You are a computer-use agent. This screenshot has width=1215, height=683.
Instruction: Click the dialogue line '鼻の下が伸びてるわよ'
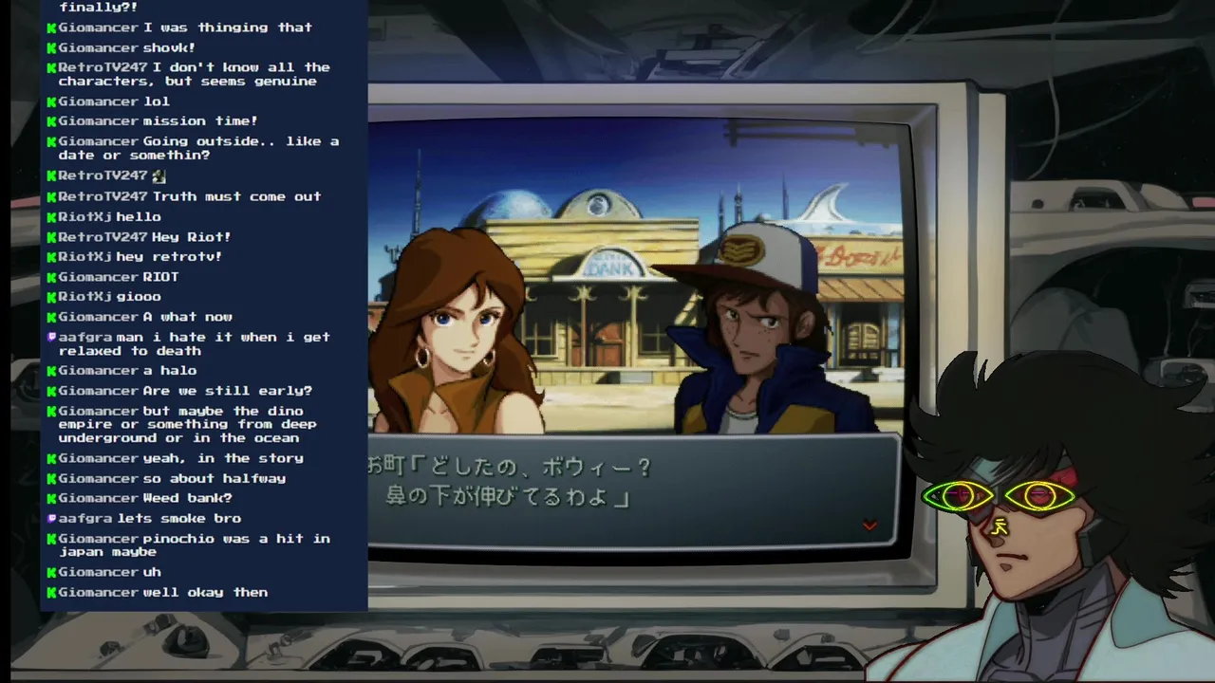[x=498, y=497]
